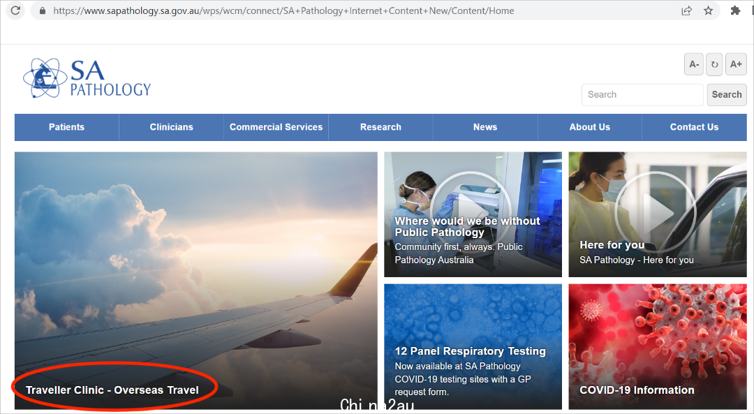This screenshot has width=754, height=414.
Task: Increase font size with A+ button
Action: point(736,64)
